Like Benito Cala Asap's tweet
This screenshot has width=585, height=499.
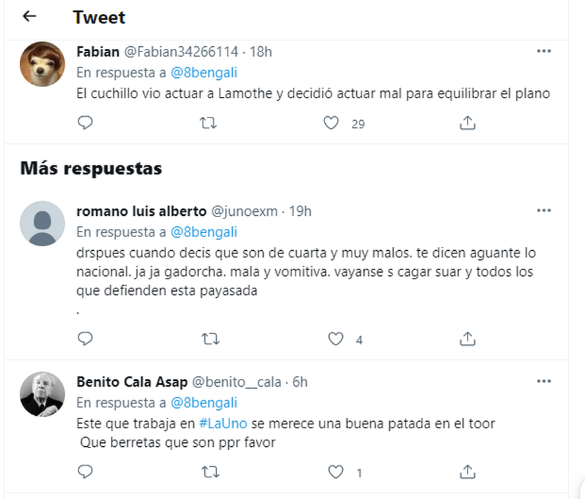[x=336, y=471]
